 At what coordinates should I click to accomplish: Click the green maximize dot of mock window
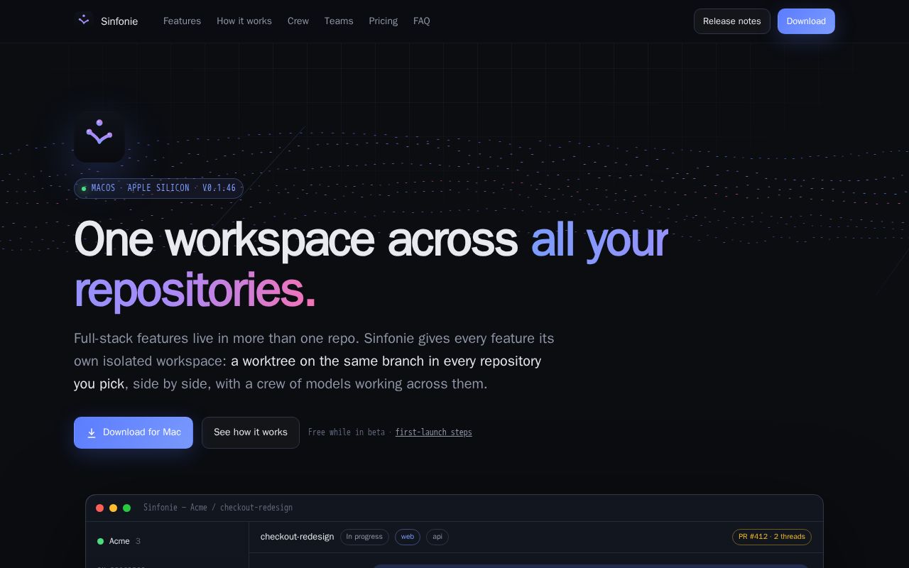point(127,508)
